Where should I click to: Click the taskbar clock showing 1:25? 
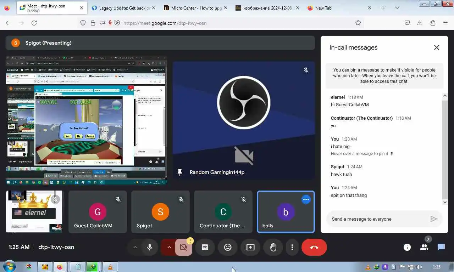coord(437,267)
